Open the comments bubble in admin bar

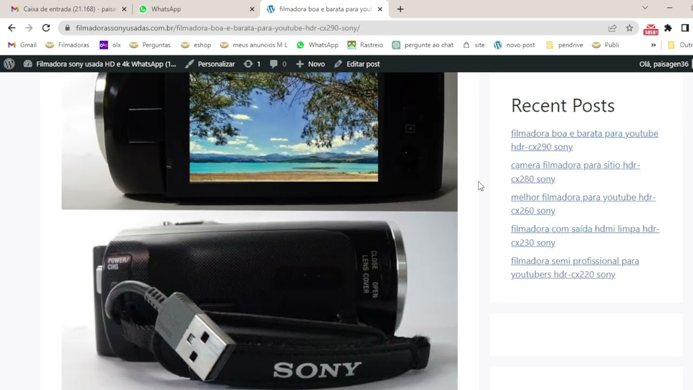click(x=278, y=64)
